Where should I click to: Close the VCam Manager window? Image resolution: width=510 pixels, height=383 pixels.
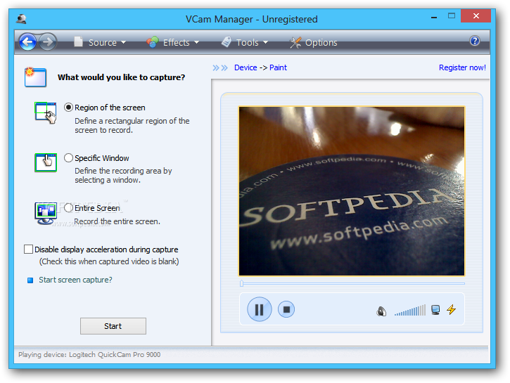pos(476,16)
